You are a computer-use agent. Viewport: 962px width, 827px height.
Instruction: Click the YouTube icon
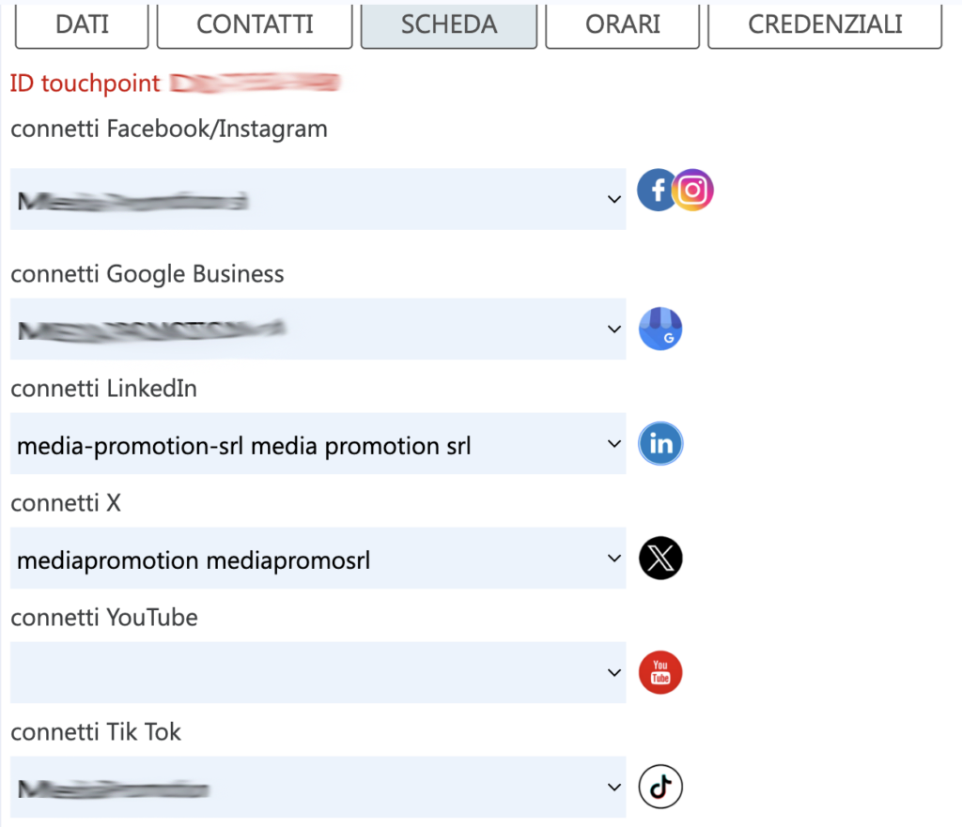tap(660, 672)
